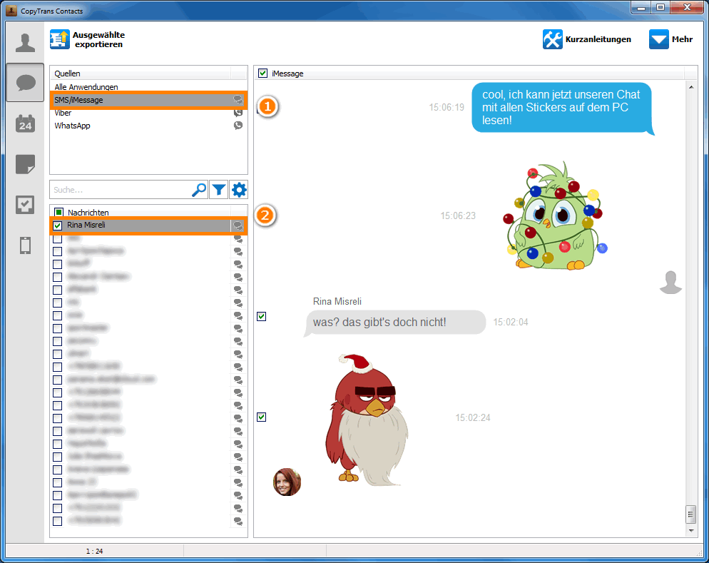Open the message filter funnel icon

219,190
